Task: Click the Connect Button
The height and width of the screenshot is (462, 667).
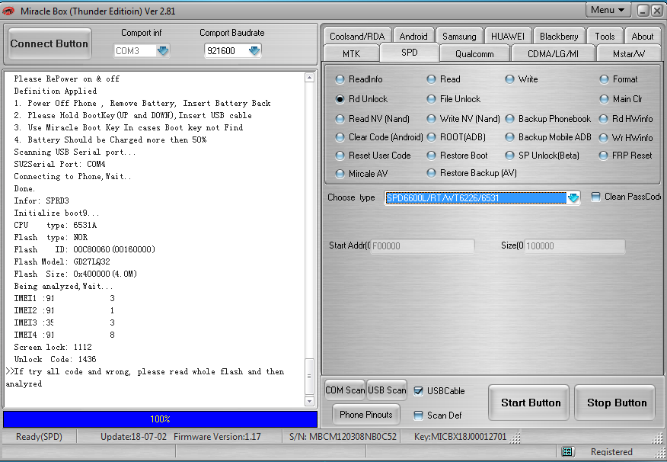Action: tap(49, 44)
